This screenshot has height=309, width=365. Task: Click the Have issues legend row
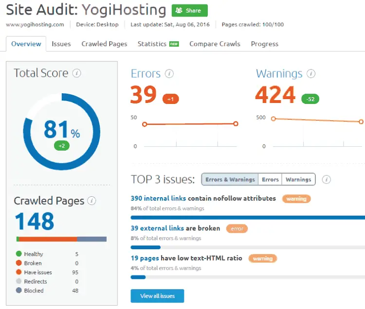tap(47, 272)
